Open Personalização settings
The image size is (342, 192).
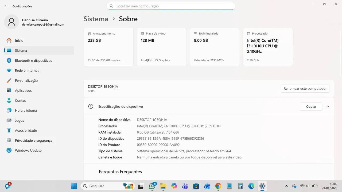[26, 80]
